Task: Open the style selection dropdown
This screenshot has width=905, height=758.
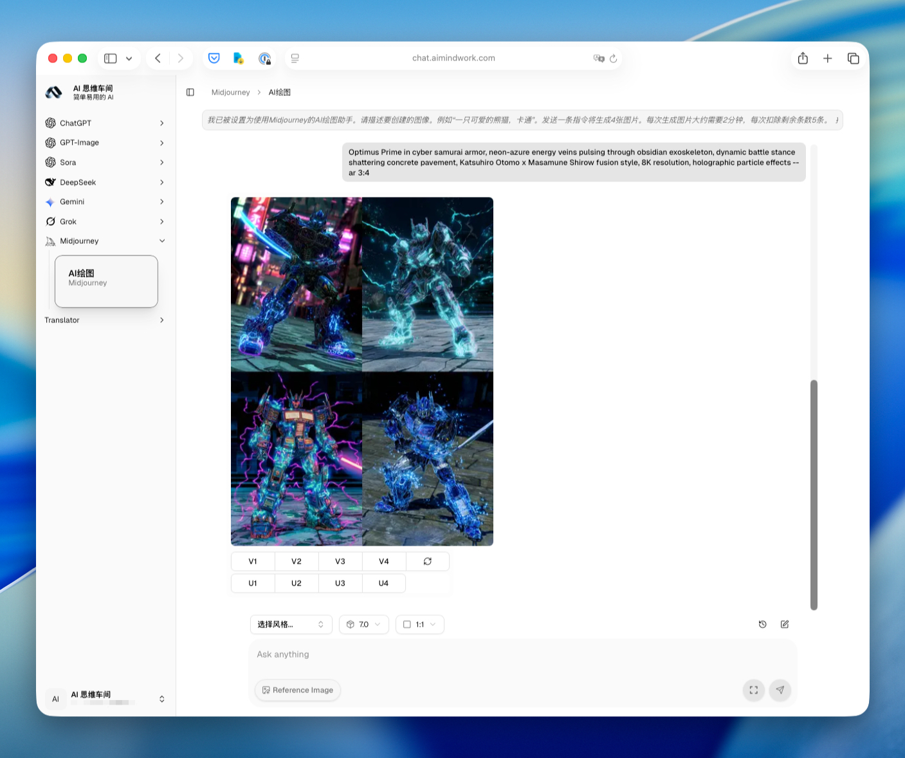Action: click(291, 624)
